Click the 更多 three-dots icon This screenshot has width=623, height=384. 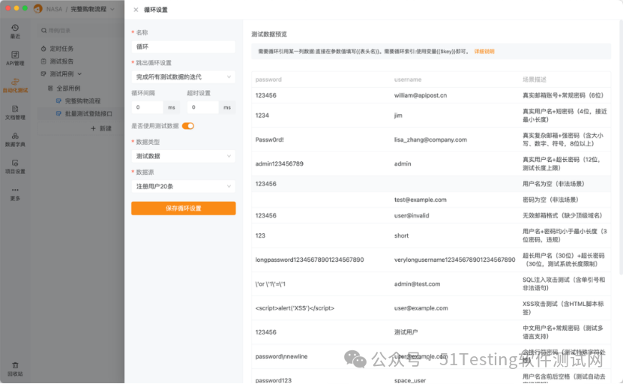15,190
